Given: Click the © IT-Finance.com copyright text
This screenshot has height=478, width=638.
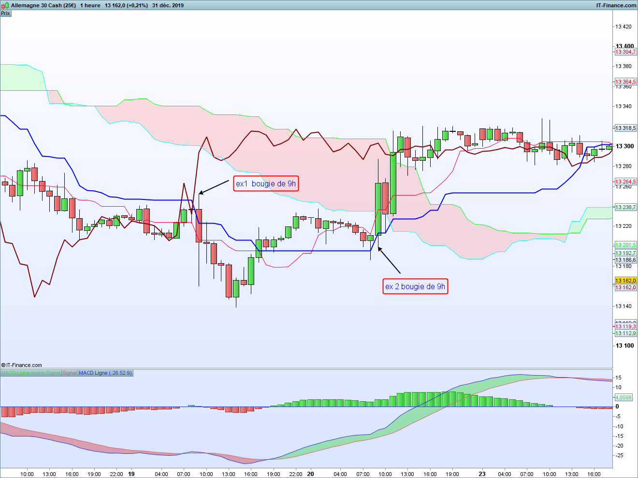Looking at the screenshot, I should click(x=22, y=365).
